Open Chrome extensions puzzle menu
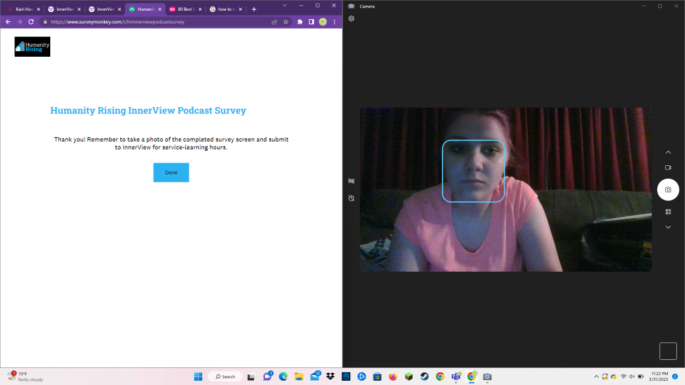The width and height of the screenshot is (685, 385). tap(300, 22)
